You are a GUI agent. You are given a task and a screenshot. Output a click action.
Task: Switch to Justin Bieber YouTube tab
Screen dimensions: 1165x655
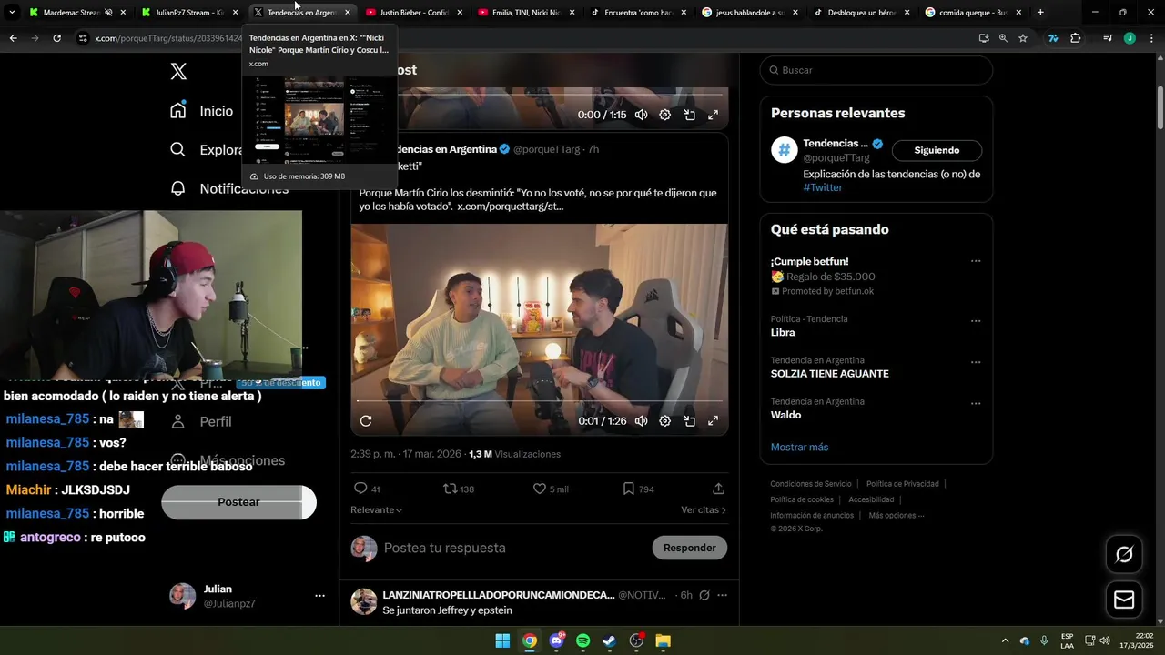413,13
